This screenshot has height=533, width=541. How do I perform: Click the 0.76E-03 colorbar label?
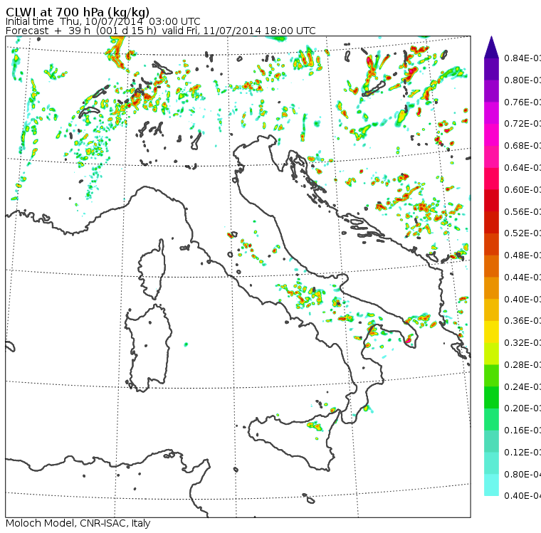coord(522,102)
